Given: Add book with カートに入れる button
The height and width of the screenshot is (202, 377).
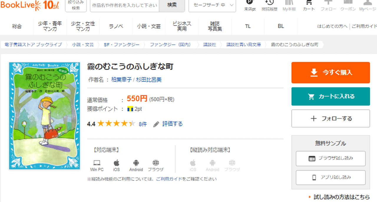Looking at the screenshot, I should coord(330,96).
